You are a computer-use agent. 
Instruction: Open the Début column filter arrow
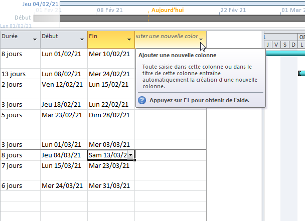pyautogui.click(x=82, y=39)
